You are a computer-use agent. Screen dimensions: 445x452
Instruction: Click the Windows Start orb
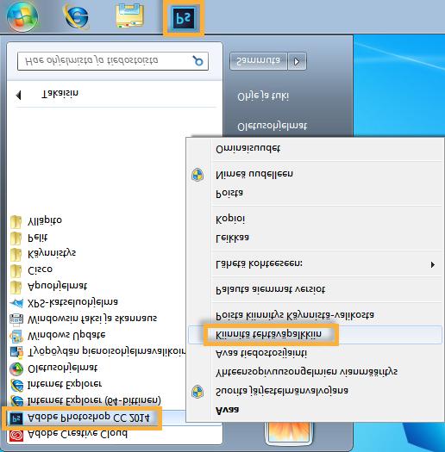coord(22,16)
